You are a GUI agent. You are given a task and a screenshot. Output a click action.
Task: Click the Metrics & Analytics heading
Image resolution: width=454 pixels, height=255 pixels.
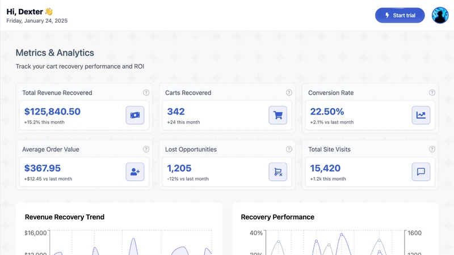(x=54, y=53)
